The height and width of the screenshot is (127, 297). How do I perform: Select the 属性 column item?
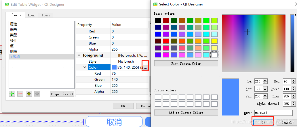tap(41, 24)
